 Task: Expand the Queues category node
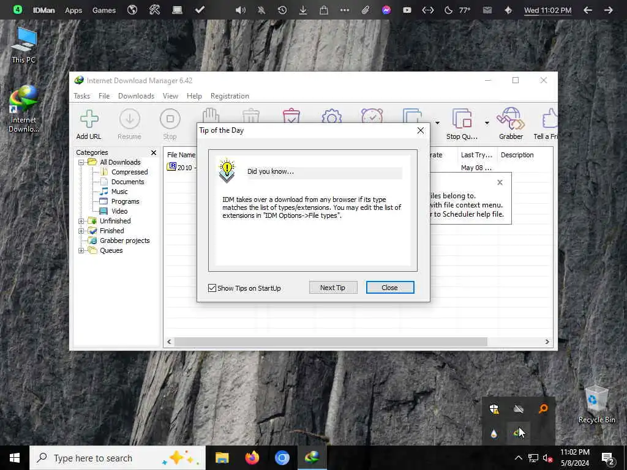[x=81, y=250]
